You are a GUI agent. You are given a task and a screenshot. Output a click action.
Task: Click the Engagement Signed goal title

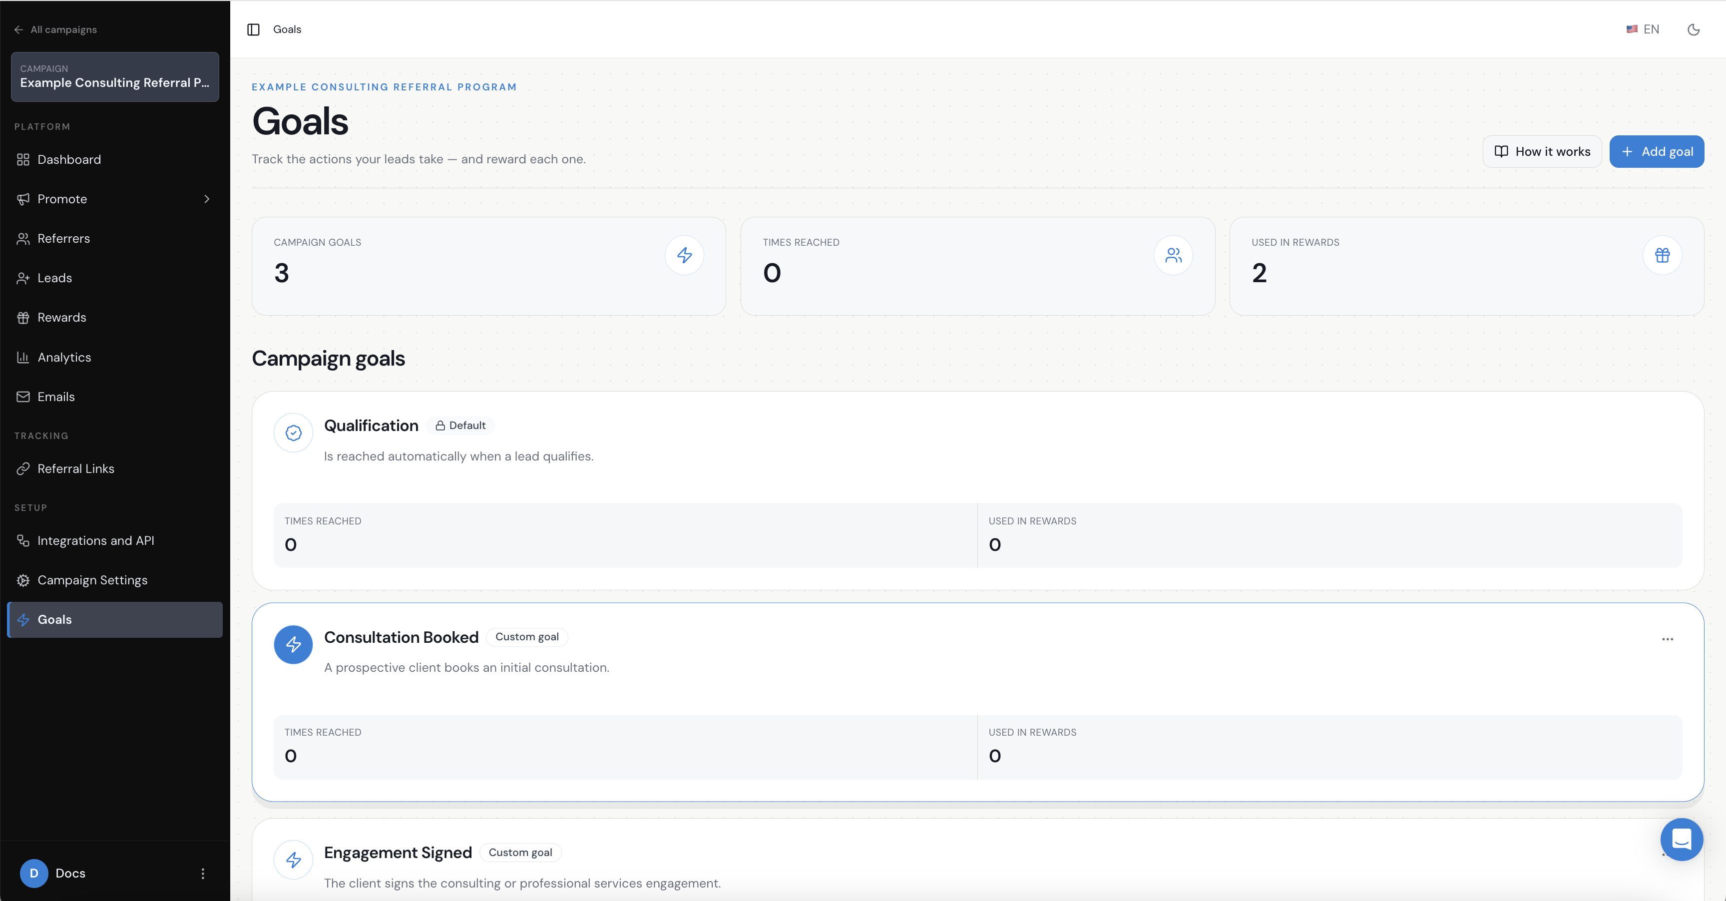[x=398, y=853]
